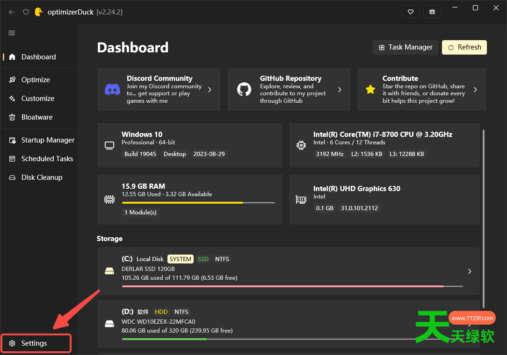The height and width of the screenshot is (355, 507).
Task: Click the 31.0.101.2112 driver version tag
Action: click(x=359, y=208)
